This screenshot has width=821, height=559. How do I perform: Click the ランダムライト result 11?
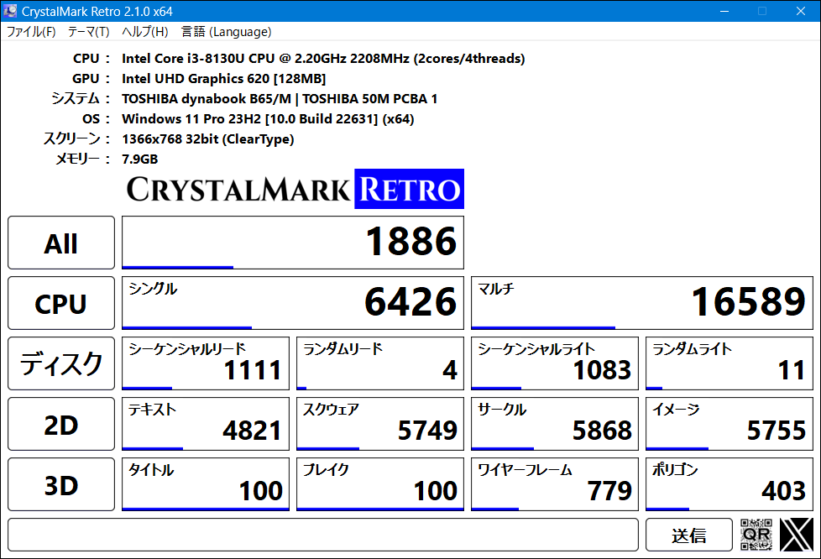[729, 363]
